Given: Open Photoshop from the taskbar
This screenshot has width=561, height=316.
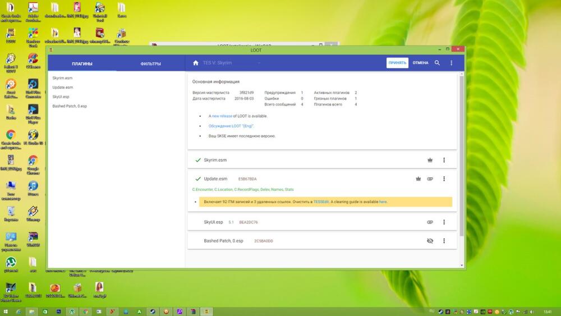Looking at the screenshot, I should [58, 312].
